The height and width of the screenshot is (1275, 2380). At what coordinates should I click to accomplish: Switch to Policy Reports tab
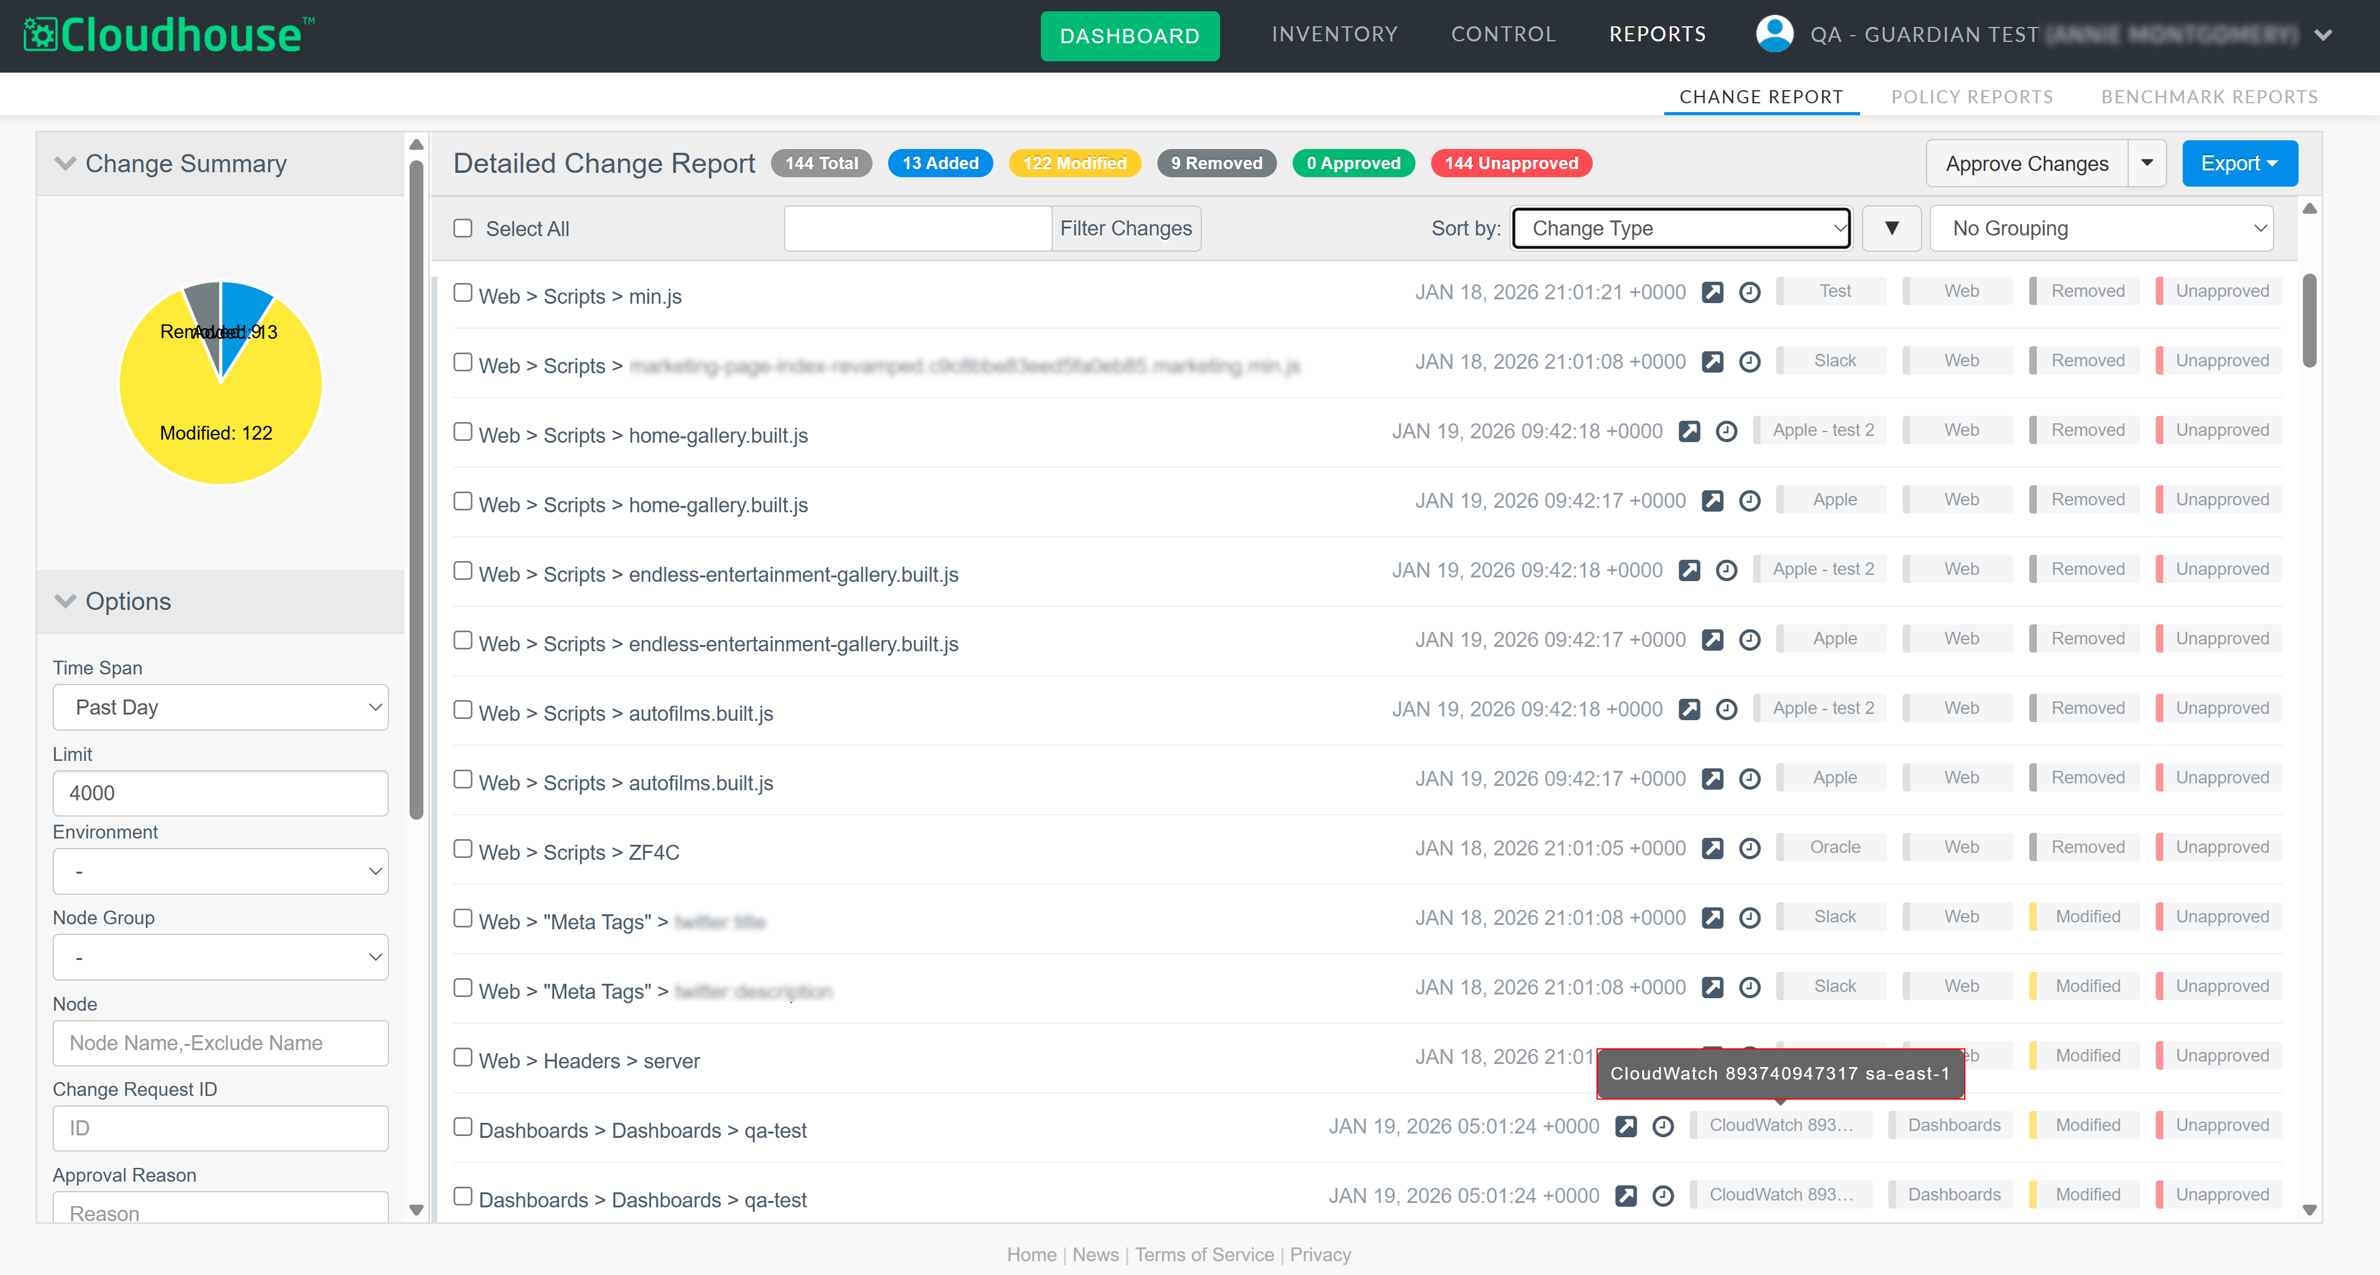pos(1972,97)
